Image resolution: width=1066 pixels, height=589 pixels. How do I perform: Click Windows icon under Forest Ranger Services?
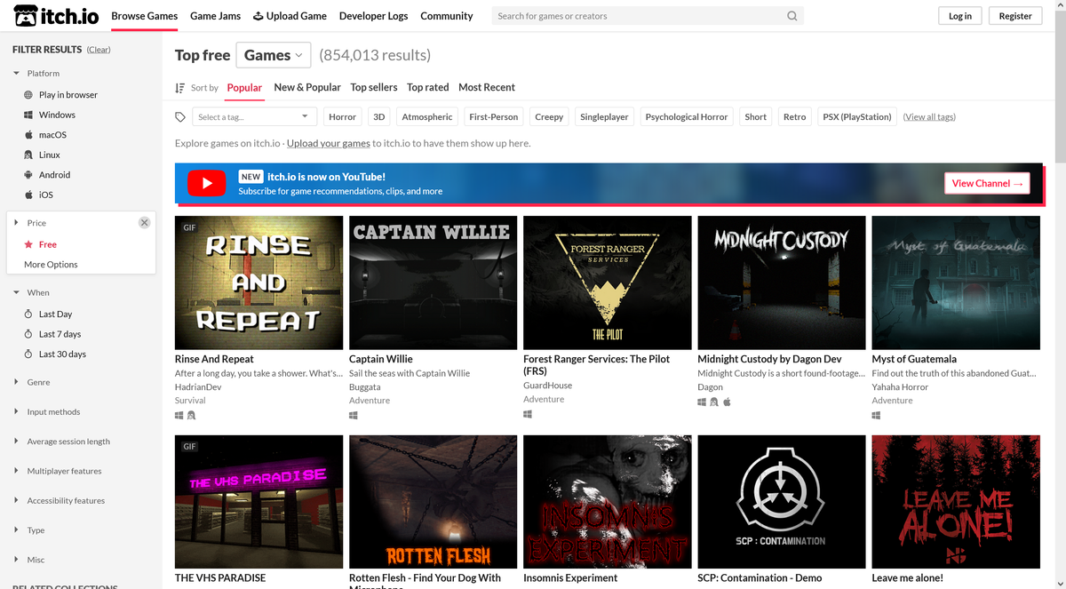click(528, 414)
